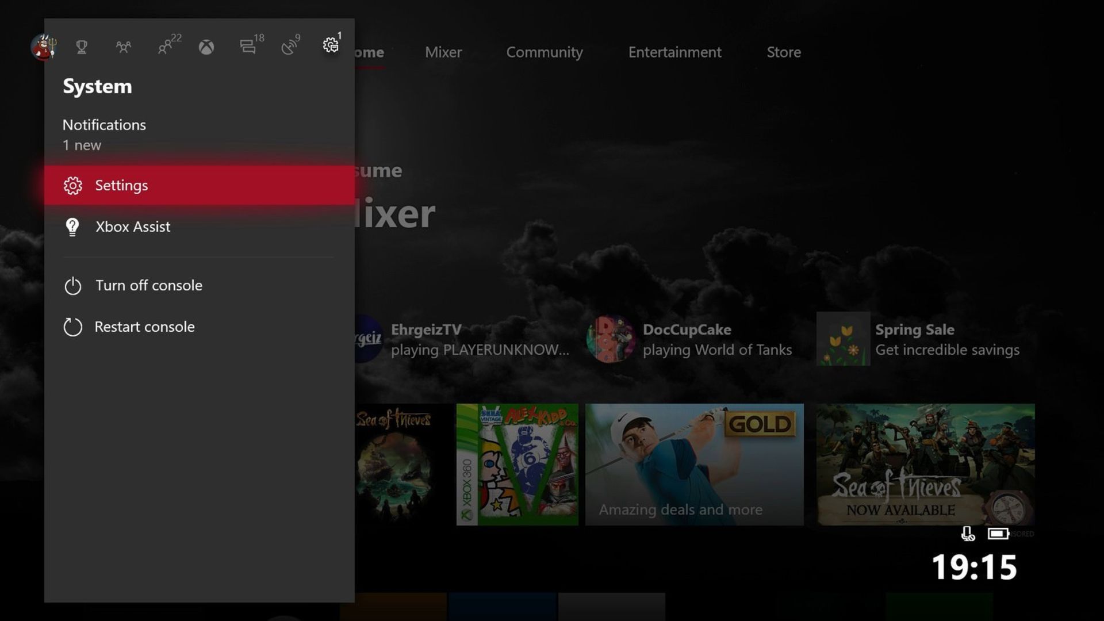Select the Xbox home icon in guide

(x=206, y=47)
